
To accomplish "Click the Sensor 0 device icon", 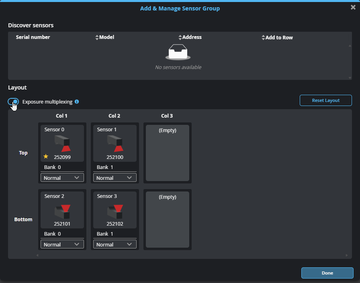I will [62, 144].
